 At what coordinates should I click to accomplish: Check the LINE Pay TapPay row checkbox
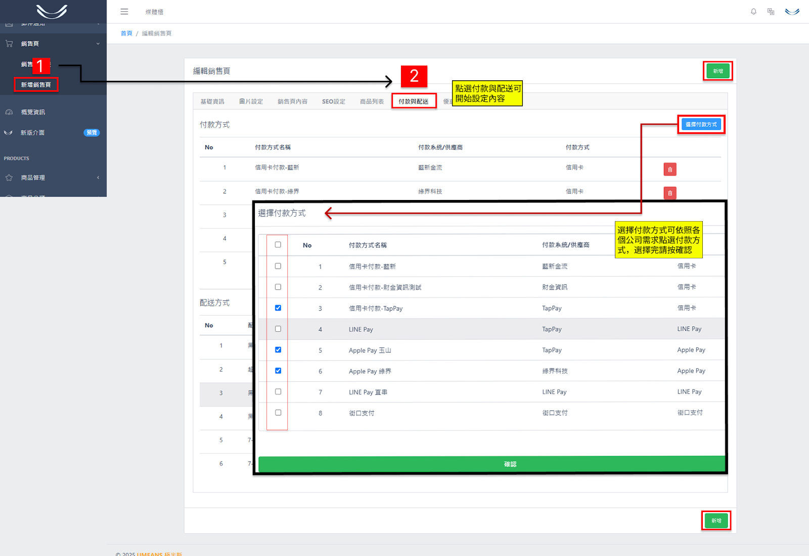pos(278,329)
